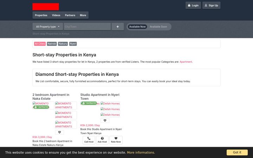The width and height of the screenshot is (253, 158).
Task: Expand All Property type dropdown
Action: click(48, 27)
